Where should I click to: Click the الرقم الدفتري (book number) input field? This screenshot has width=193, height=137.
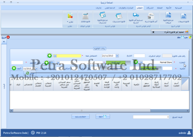pyautogui.click(x=139, y=56)
